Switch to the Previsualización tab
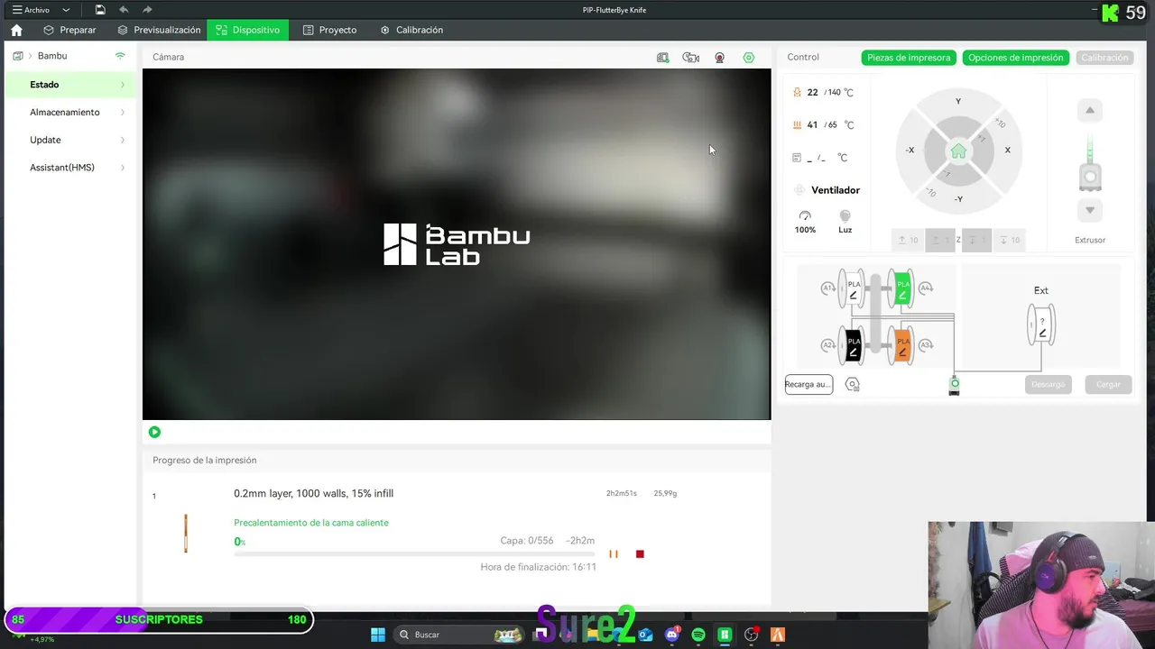The width and height of the screenshot is (1155, 649). coord(159,30)
